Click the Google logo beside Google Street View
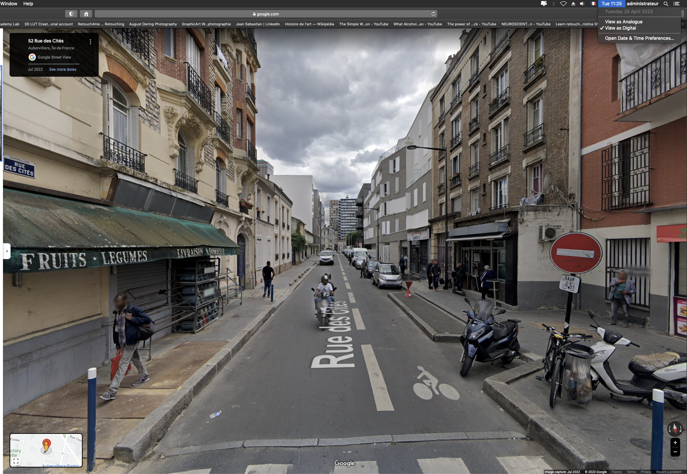Image resolution: width=687 pixels, height=474 pixels. click(x=32, y=57)
